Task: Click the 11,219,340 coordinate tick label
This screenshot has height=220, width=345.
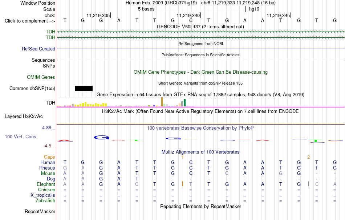Action: click(x=188, y=15)
